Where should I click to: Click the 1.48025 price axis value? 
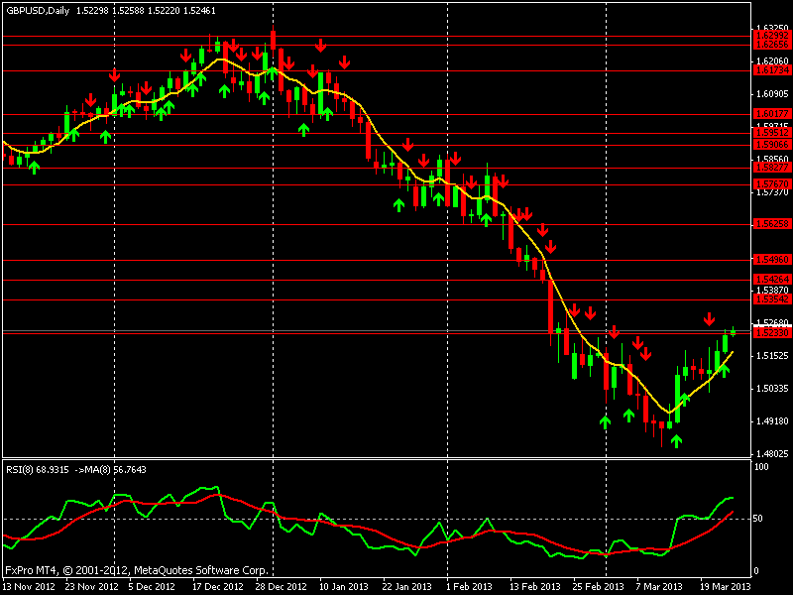pos(772,454)
